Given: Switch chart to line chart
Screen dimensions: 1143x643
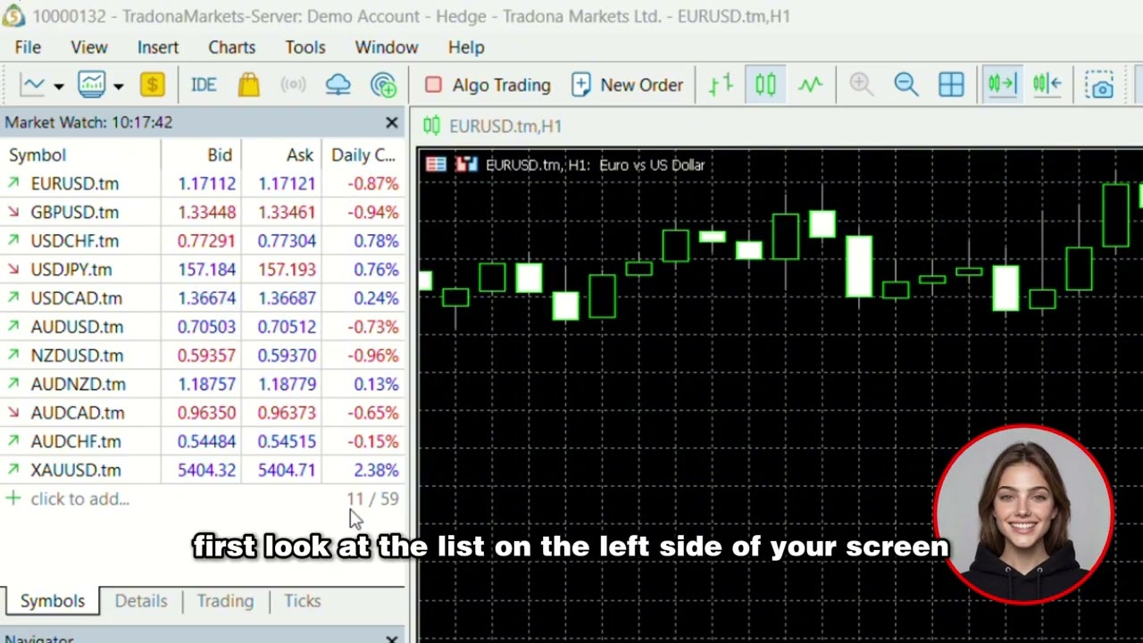Looking at the screenshot, I should [810, 85].
